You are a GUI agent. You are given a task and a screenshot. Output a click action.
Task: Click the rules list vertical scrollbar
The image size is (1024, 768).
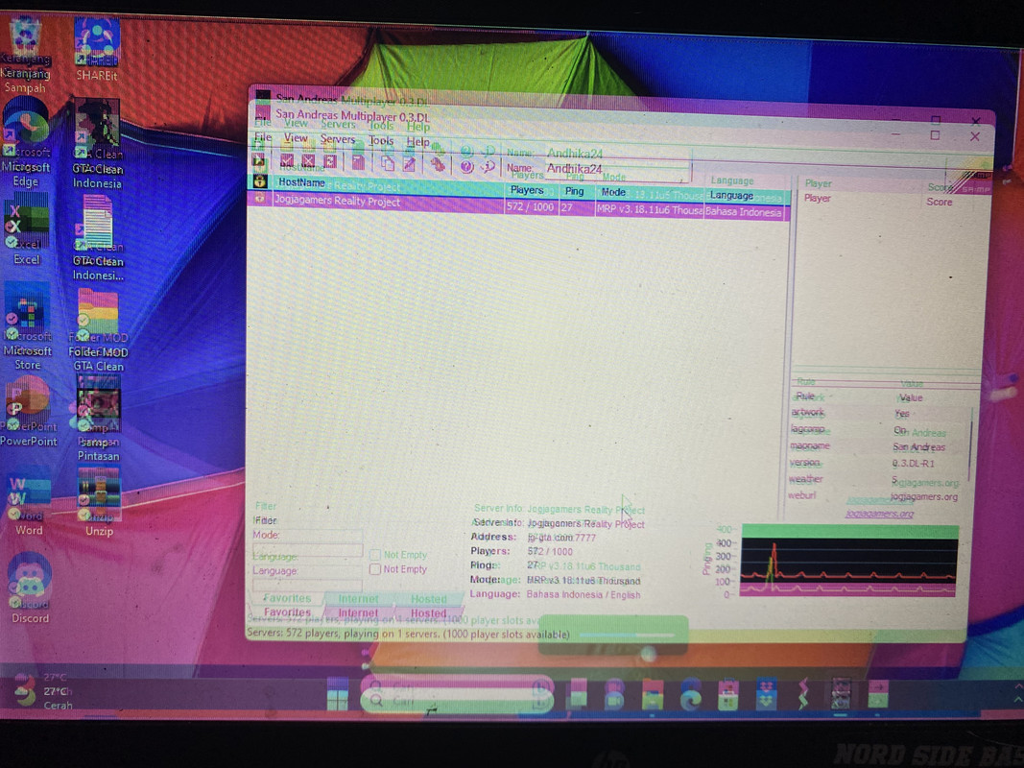click(x=971, y=450)
